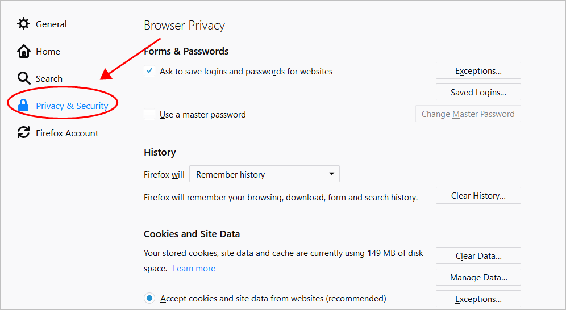Follow the Learn more link

tap(194, 269)
